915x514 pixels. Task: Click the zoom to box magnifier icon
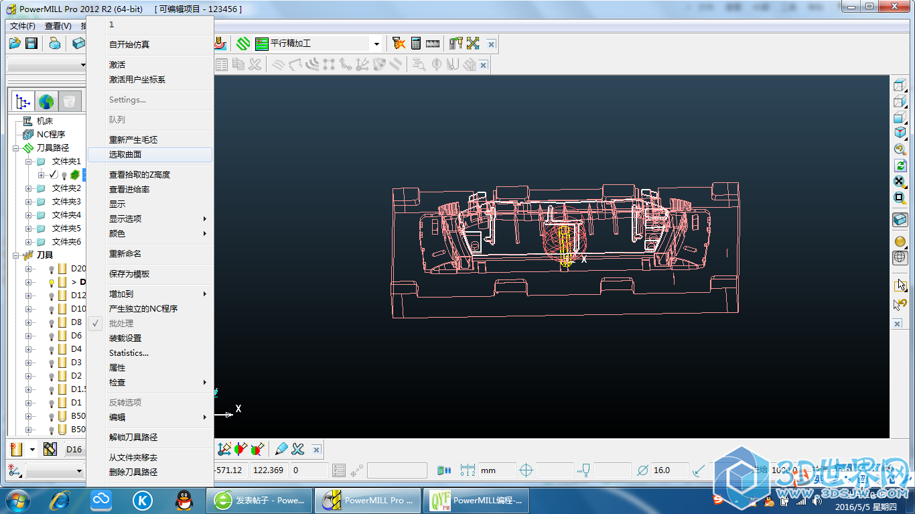click(x=900, y=197)
